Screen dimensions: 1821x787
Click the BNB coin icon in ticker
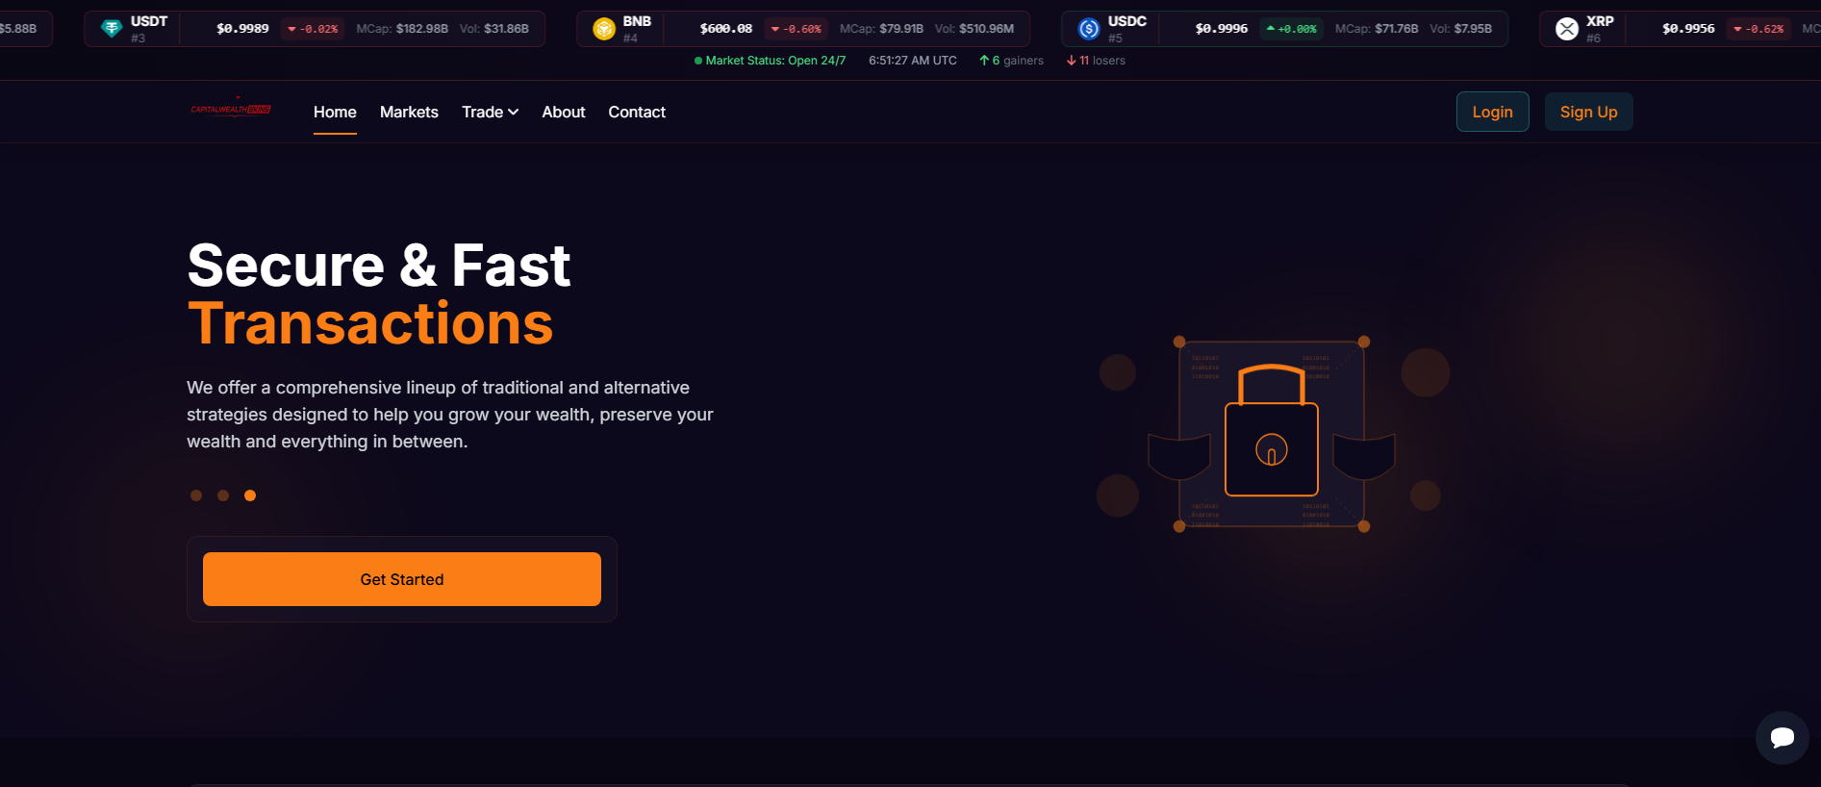(604, 29)
